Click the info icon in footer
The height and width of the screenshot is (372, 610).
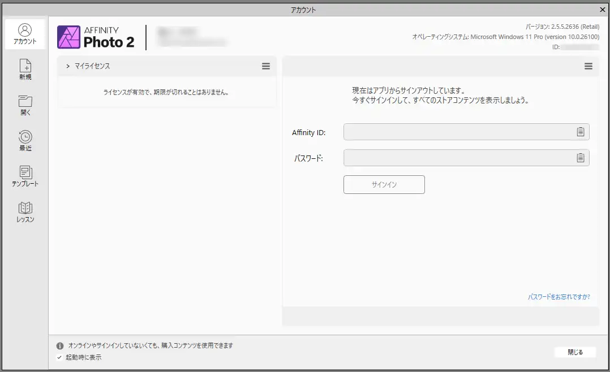point(60,345)
